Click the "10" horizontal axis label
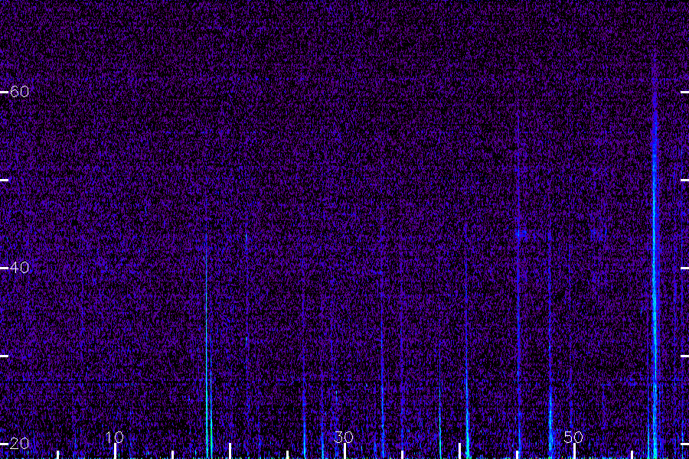This screenshot has width=689, height=459. coord(115,437)
